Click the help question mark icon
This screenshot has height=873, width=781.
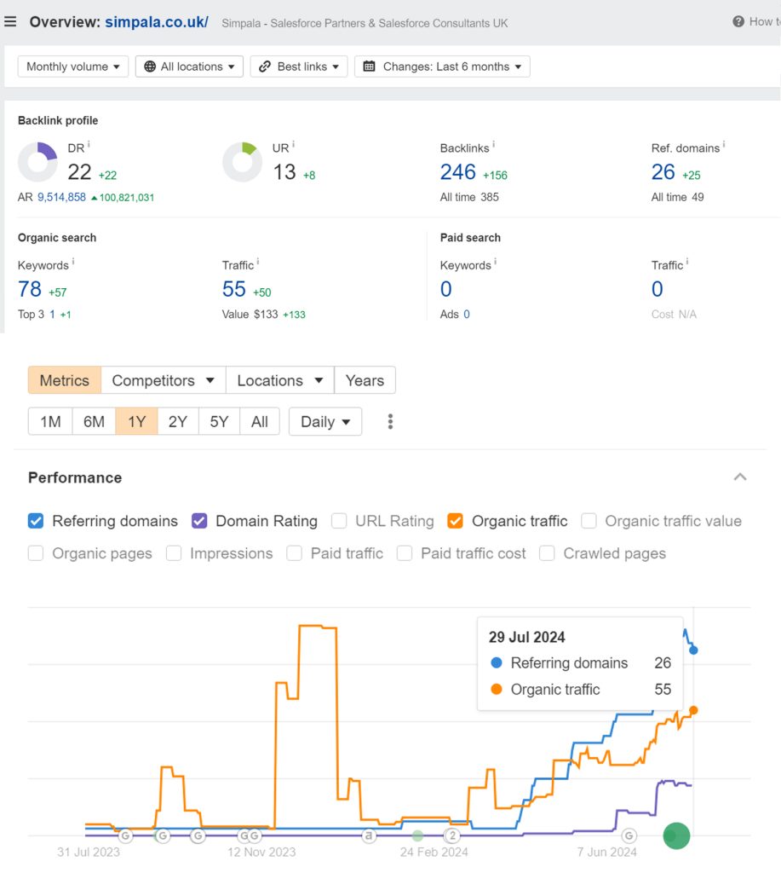pyautogui.click(x=738, y=21)
